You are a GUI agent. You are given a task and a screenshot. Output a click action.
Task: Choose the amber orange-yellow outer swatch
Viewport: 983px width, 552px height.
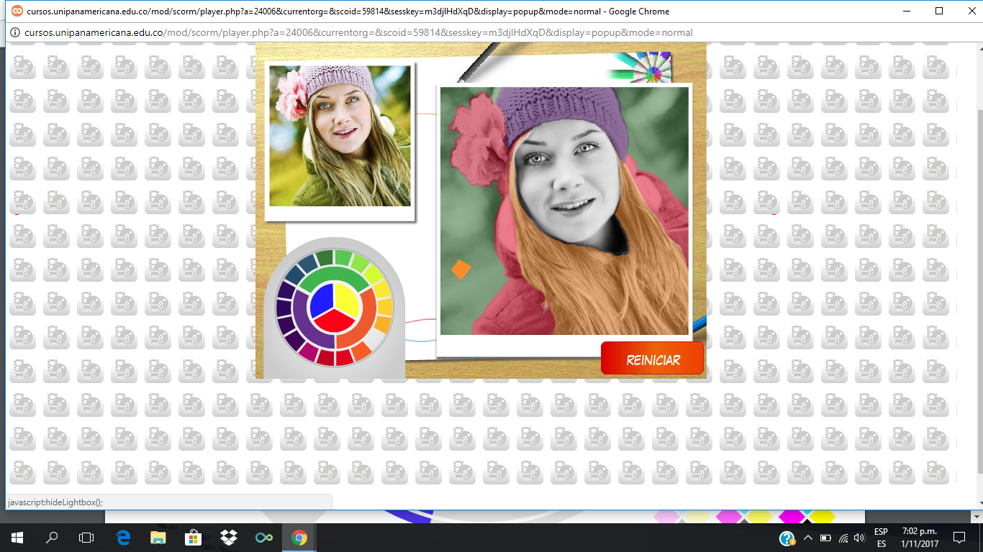[383, 324]
